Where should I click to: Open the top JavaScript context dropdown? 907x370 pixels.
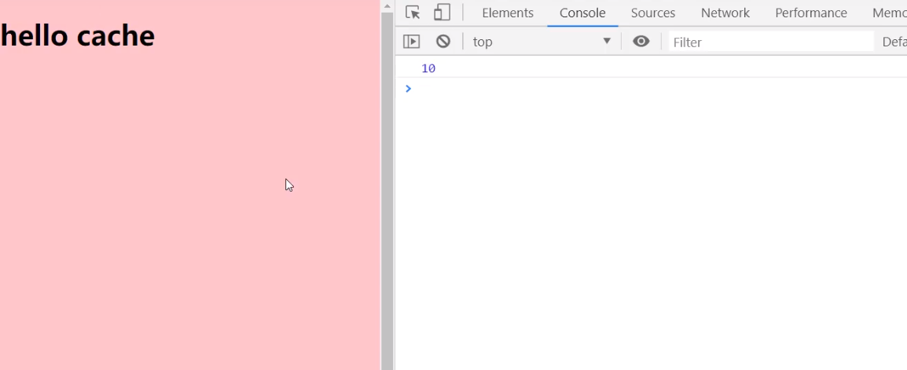(x=542, y=42)
